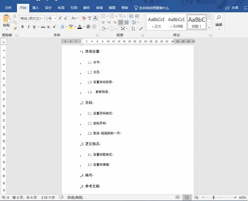
Task: Expand the styles gallery More arrow
Action: tap(209, 28)
